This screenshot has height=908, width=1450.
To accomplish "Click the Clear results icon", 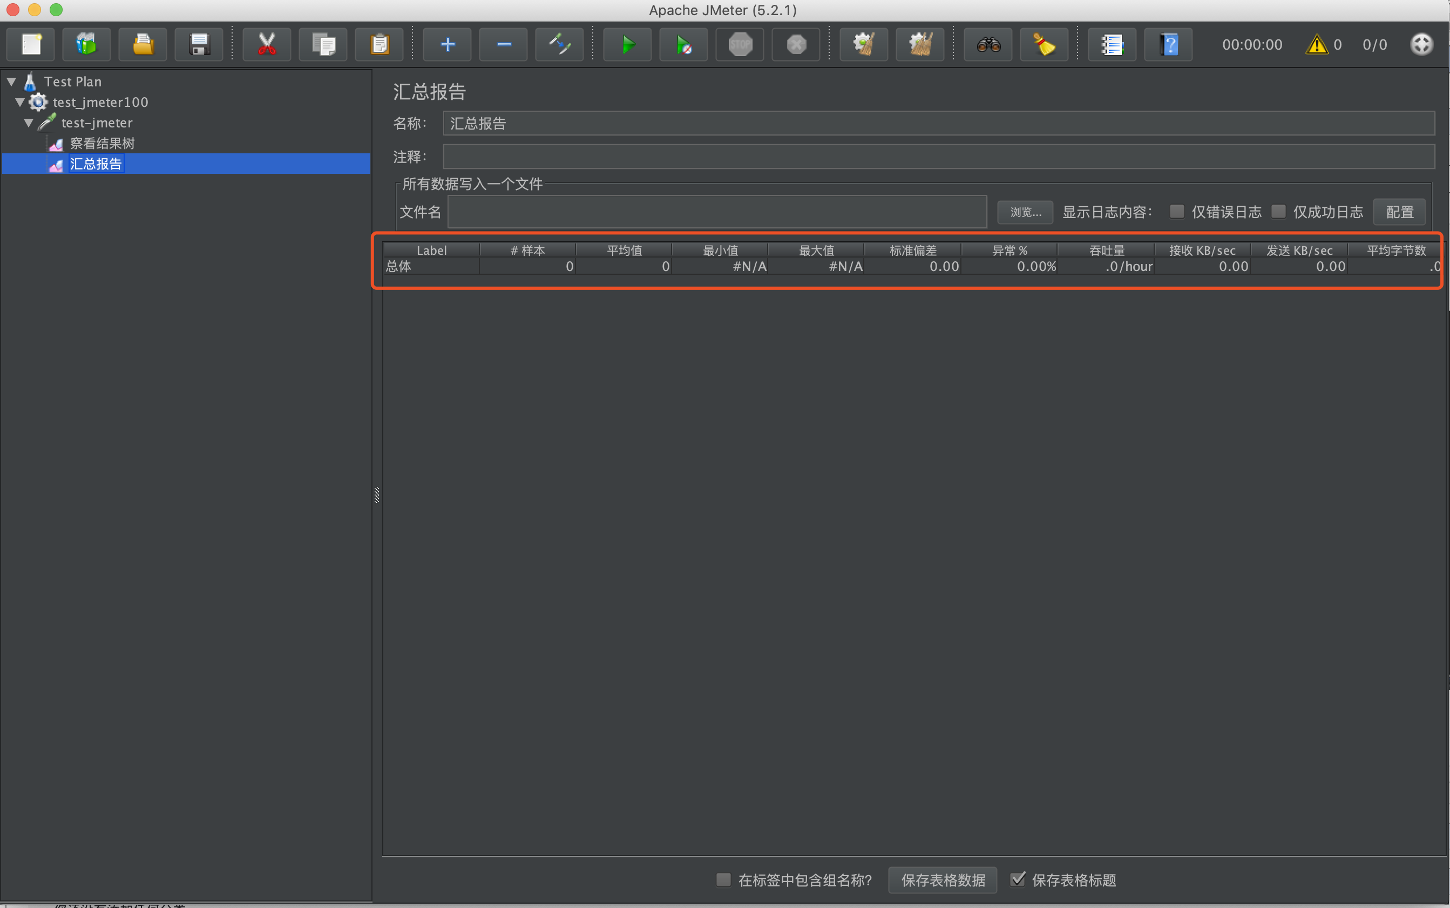I will click(x=864, y=44).
